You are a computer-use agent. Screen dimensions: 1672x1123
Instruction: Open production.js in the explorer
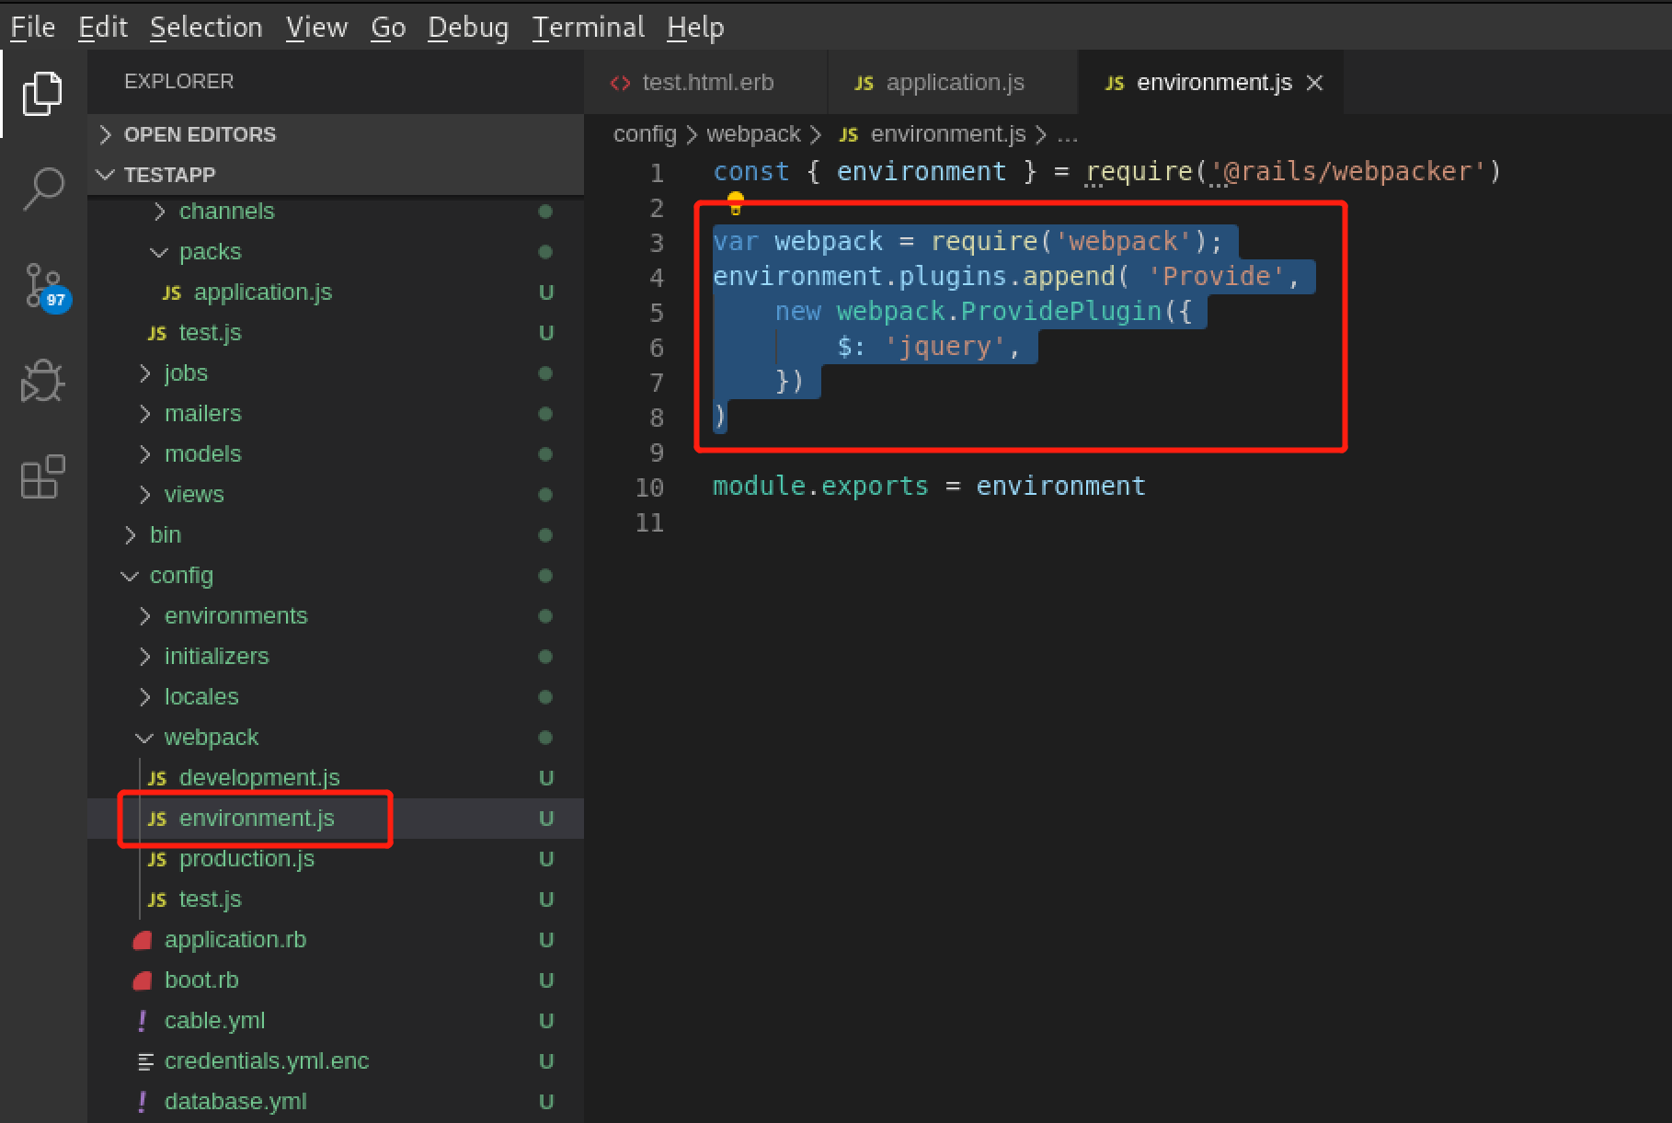(x=246, y=858)
